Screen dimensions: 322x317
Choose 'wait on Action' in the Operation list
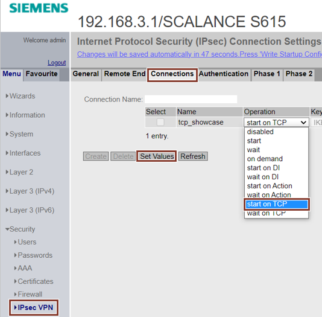tap(276, 194)
